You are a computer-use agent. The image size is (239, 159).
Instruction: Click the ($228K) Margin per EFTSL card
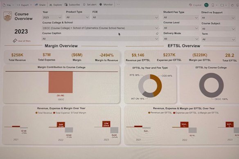[200, 57]
